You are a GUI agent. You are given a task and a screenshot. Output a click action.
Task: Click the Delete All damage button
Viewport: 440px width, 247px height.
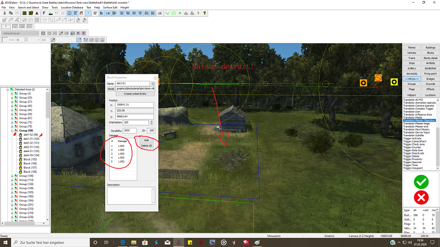(147, 146)
